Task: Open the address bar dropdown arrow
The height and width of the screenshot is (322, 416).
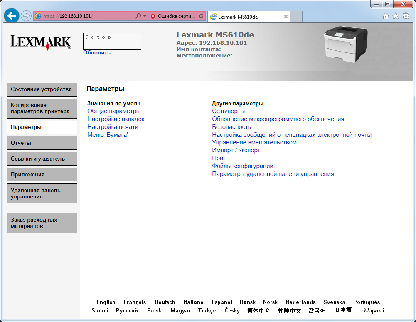Action: [x=145, y=16]
